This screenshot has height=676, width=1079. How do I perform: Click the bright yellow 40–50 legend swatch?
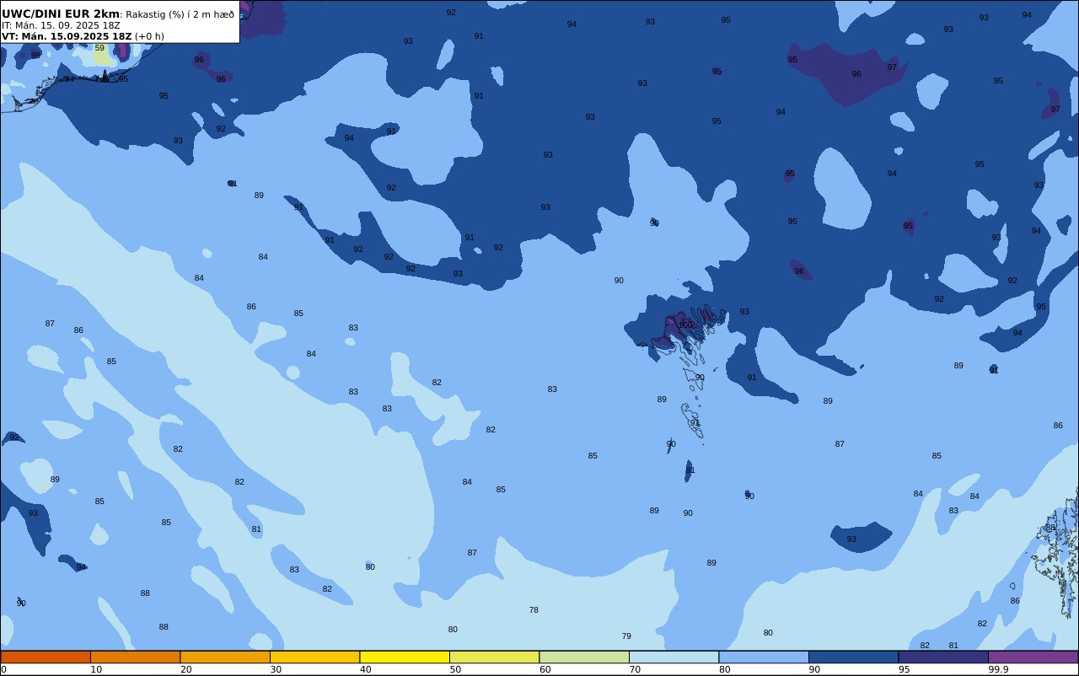click(x=405, y=657)
